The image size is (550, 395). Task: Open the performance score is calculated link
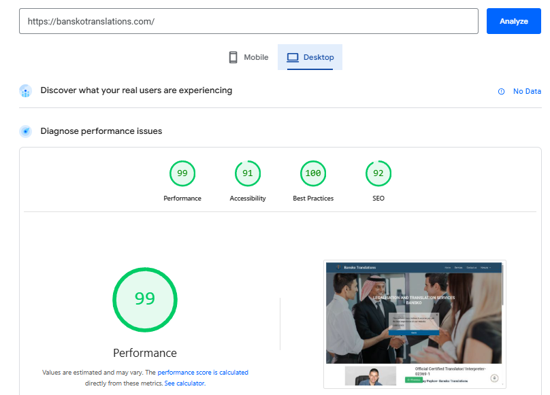[x=203, y=372]
